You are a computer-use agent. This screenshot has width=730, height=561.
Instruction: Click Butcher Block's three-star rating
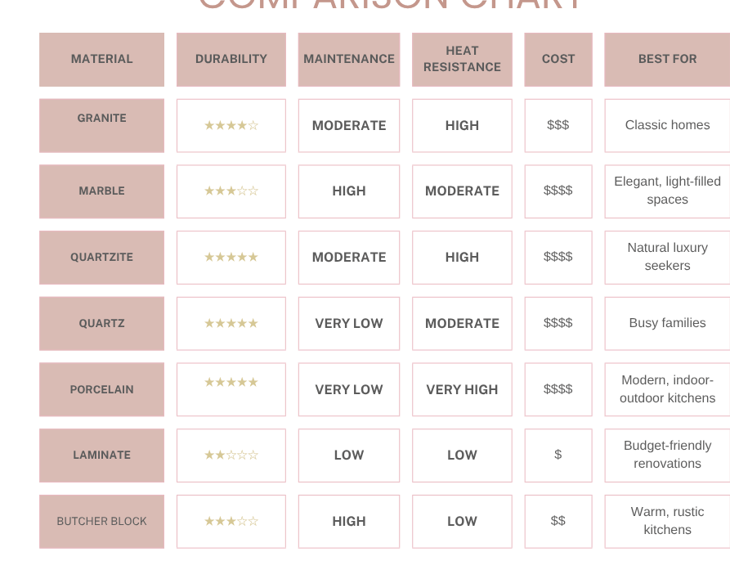click(231, 521)
